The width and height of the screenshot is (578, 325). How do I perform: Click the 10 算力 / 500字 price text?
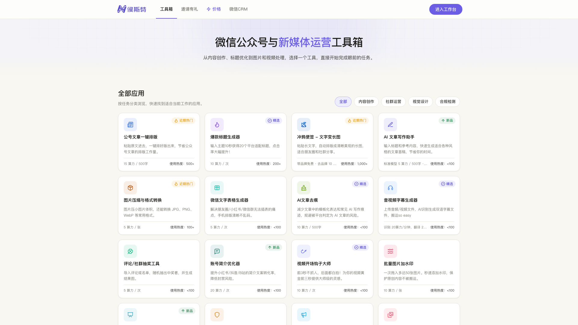(309, 227)
